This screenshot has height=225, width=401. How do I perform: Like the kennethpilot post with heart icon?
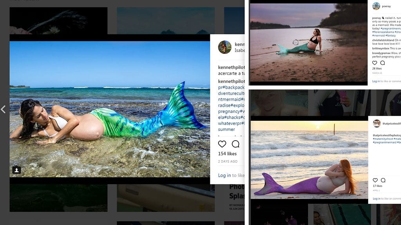tap(222, 144)
